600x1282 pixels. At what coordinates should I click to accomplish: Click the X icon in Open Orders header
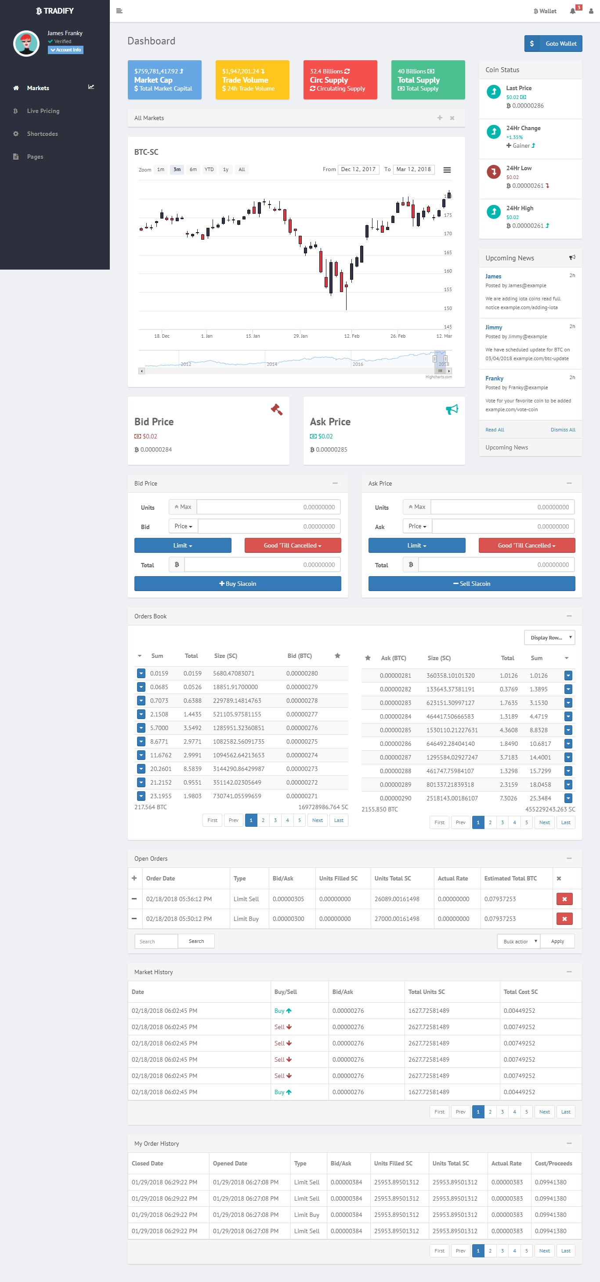559,878
